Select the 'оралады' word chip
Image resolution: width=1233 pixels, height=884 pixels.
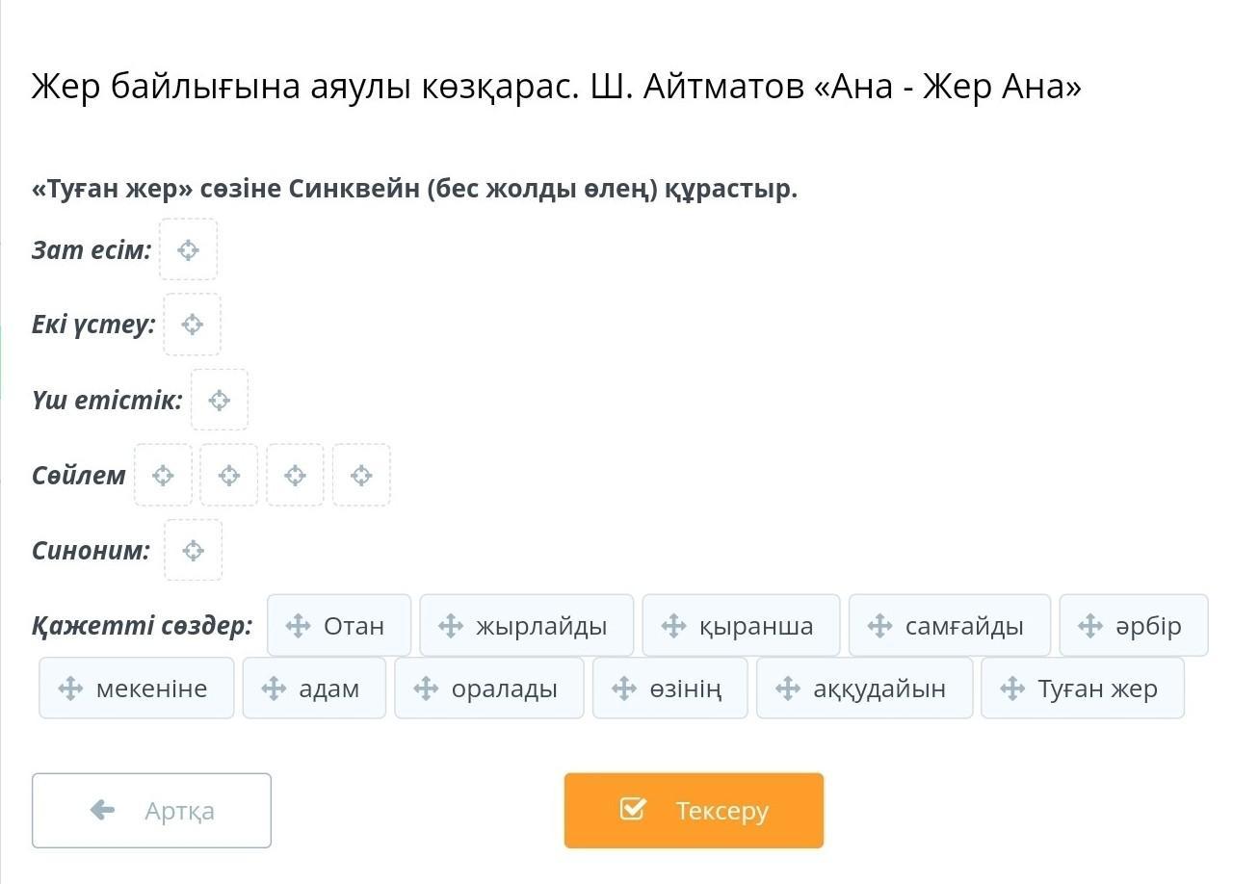[x=489, y=689]
